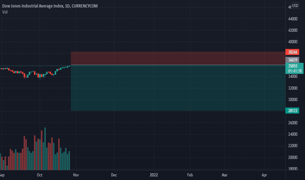Click the Dec label on time axis

[114, 175]
